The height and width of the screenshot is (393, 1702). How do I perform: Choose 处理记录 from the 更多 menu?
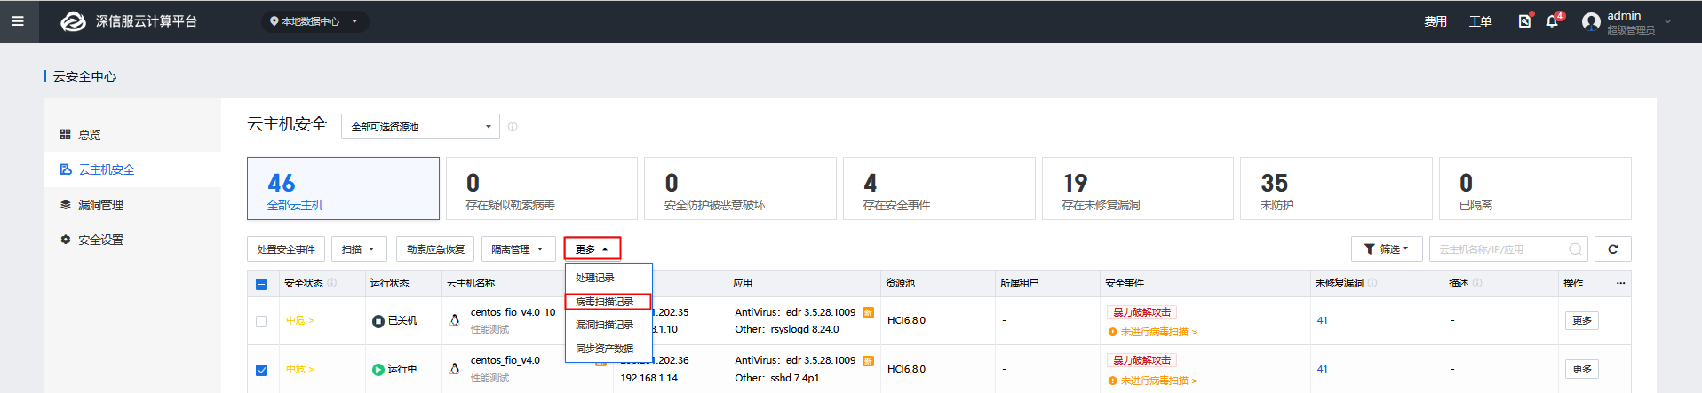(608, 278)
